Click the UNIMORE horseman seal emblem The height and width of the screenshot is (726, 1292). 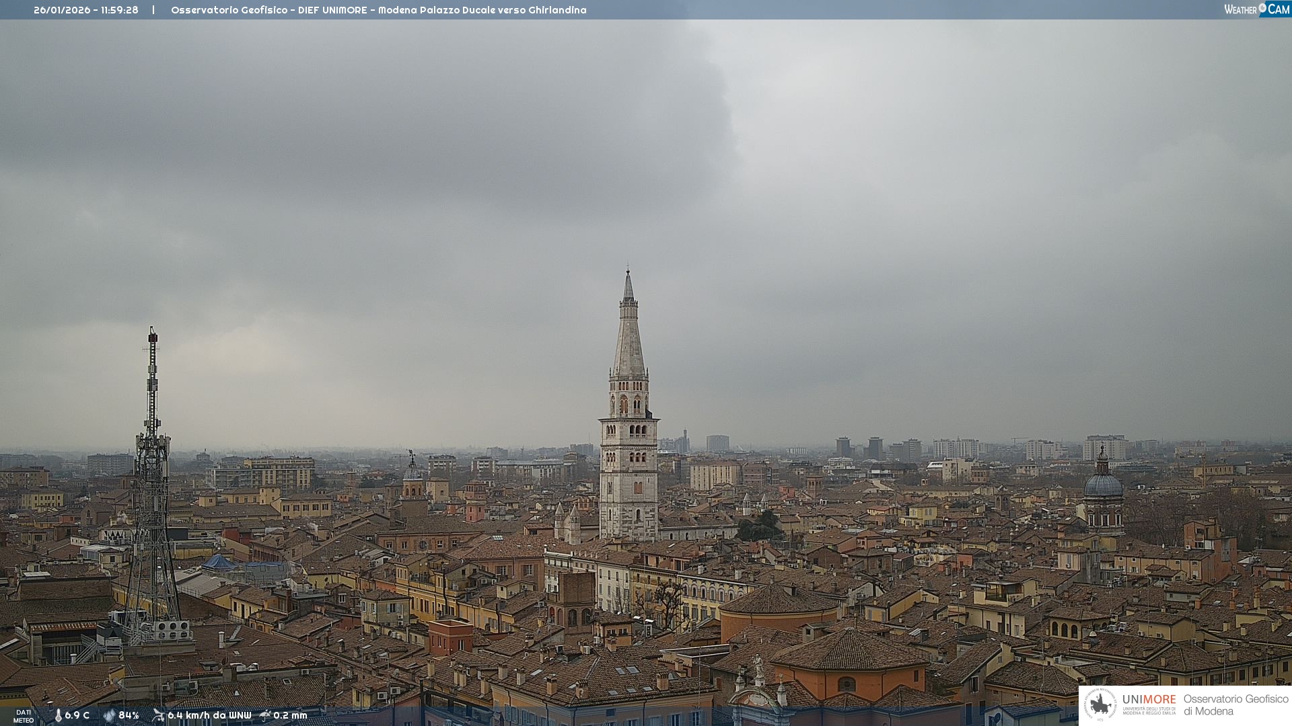(1100, 704)
